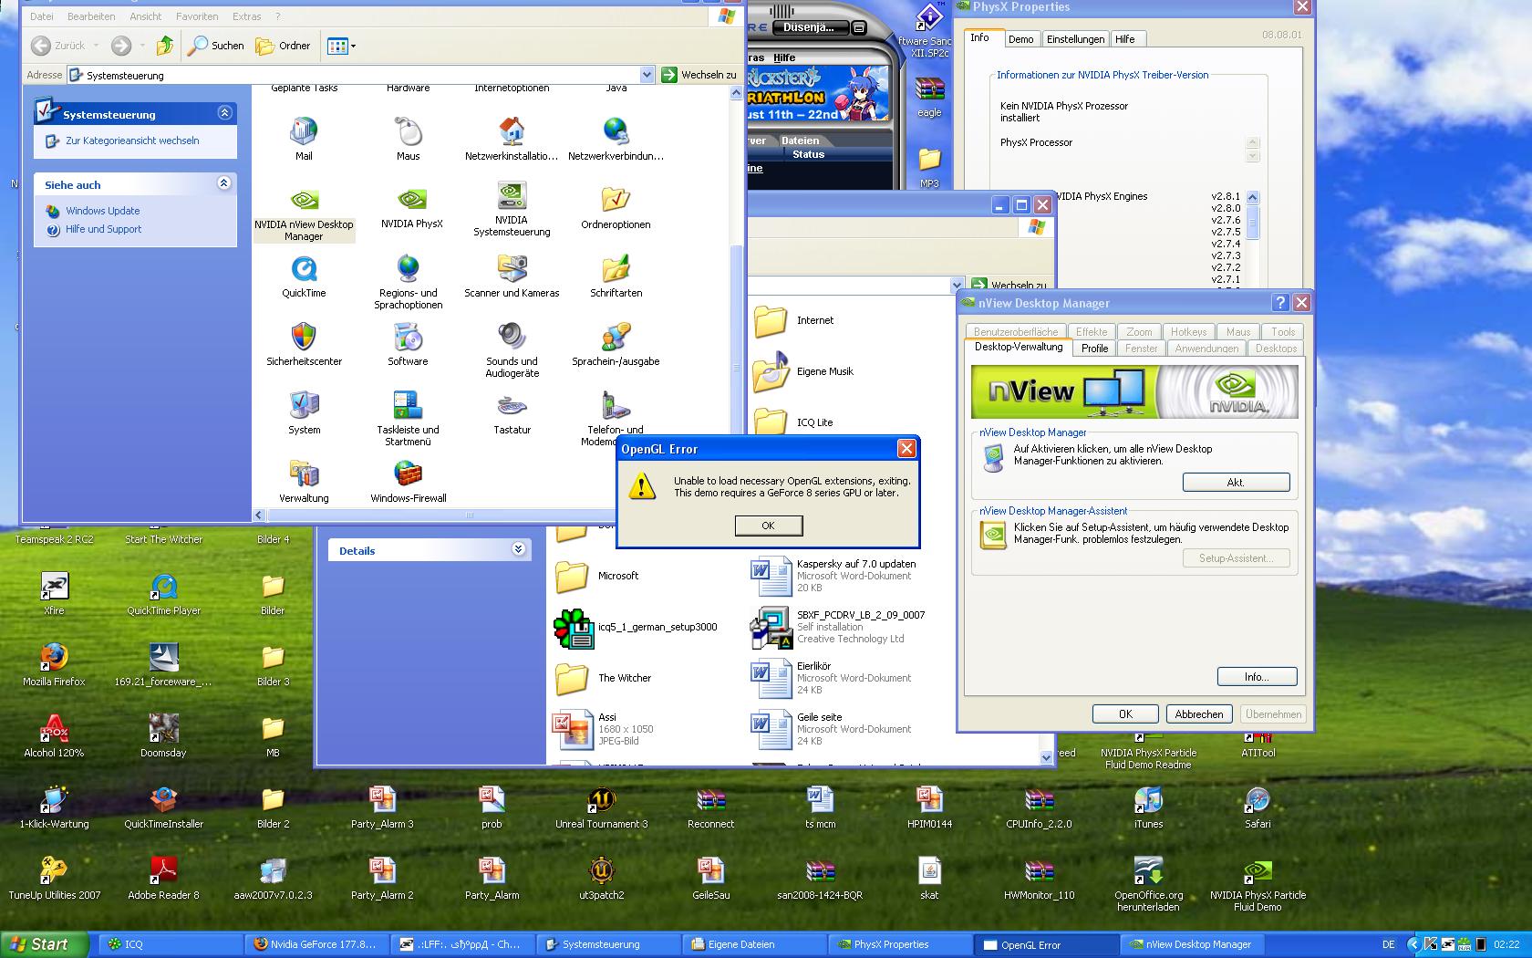Open the Hilfe und Support link

click(x=103, y=229)
